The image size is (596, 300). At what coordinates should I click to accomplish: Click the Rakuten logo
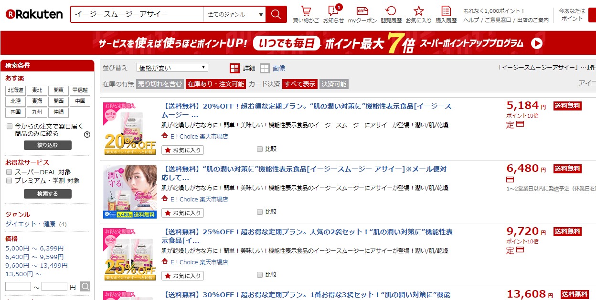pos(34,14)
